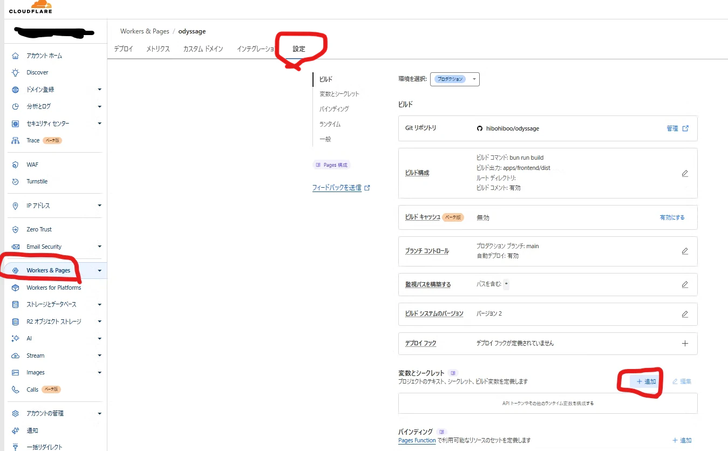
Task: Click the Stream icon
Action: point(15,356)
